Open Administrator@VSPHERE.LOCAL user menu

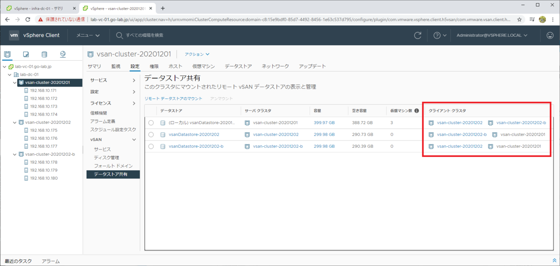point(492,35)
